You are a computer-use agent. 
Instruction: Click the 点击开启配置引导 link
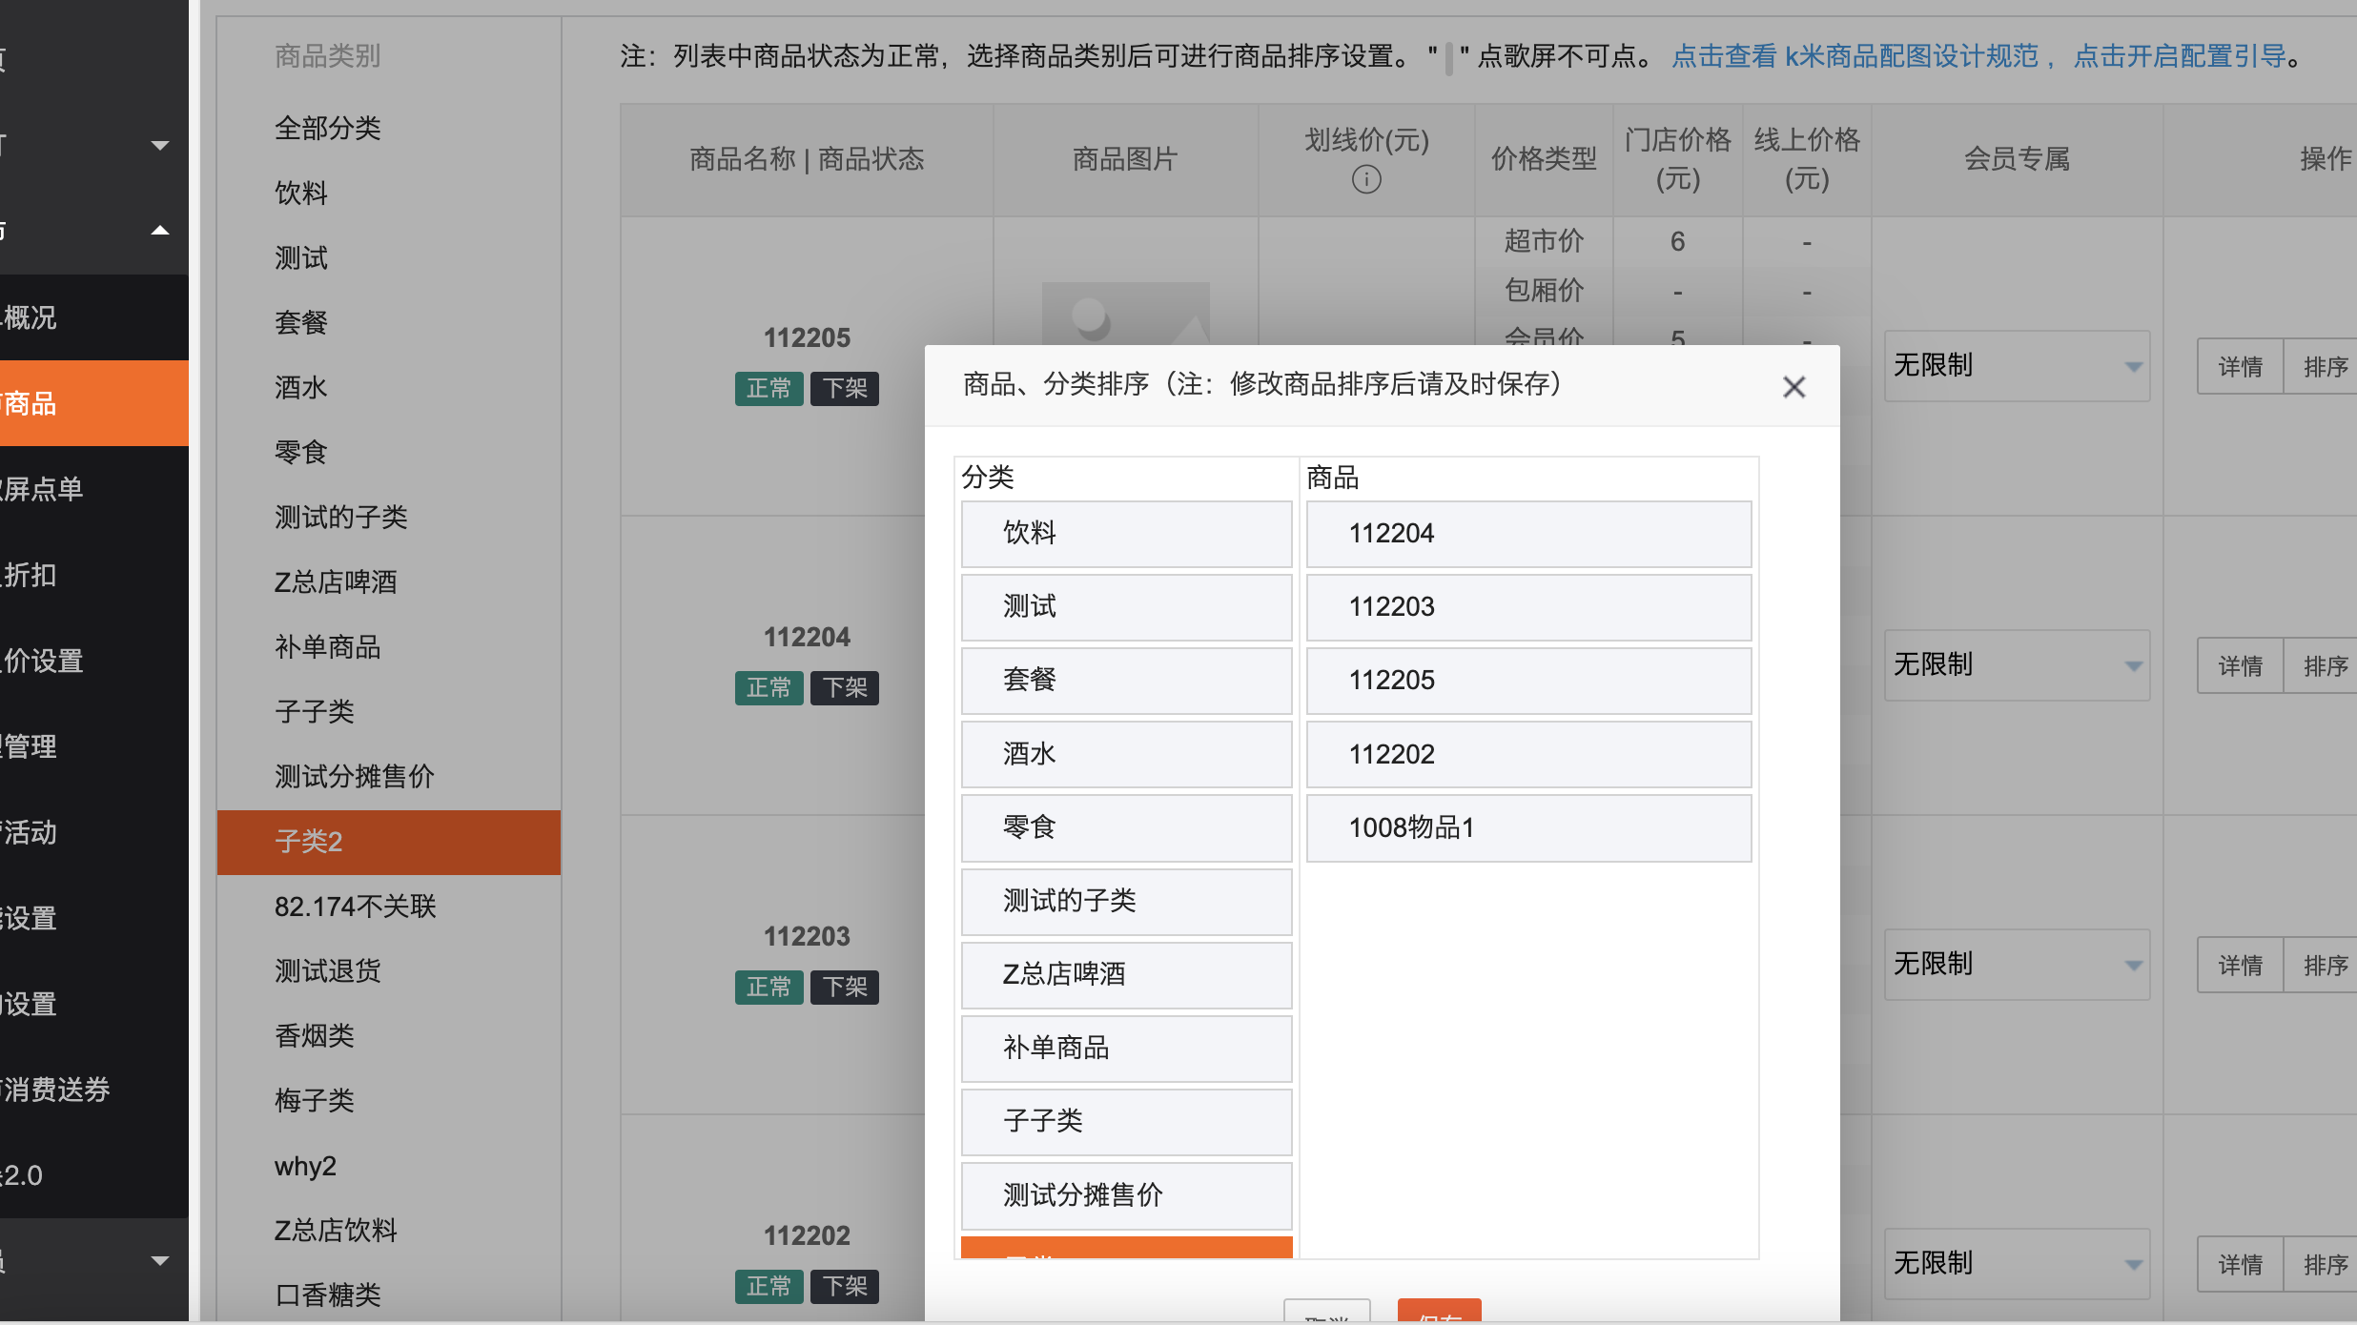(2180, 56)
